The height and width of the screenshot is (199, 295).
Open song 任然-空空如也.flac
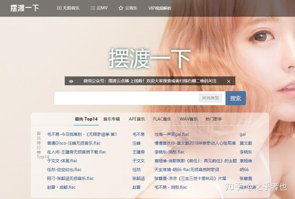coord(64,170)
